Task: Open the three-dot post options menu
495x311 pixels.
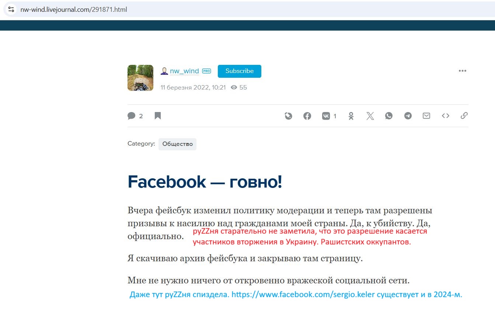Action: [x=463, y=71]
